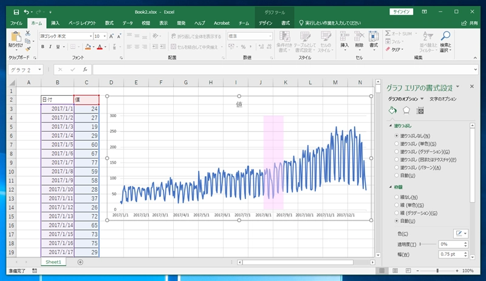Open the chart Design ribbon tab
Image resolution: width=486 pixels, height=281 pixels.
(265, 23)
